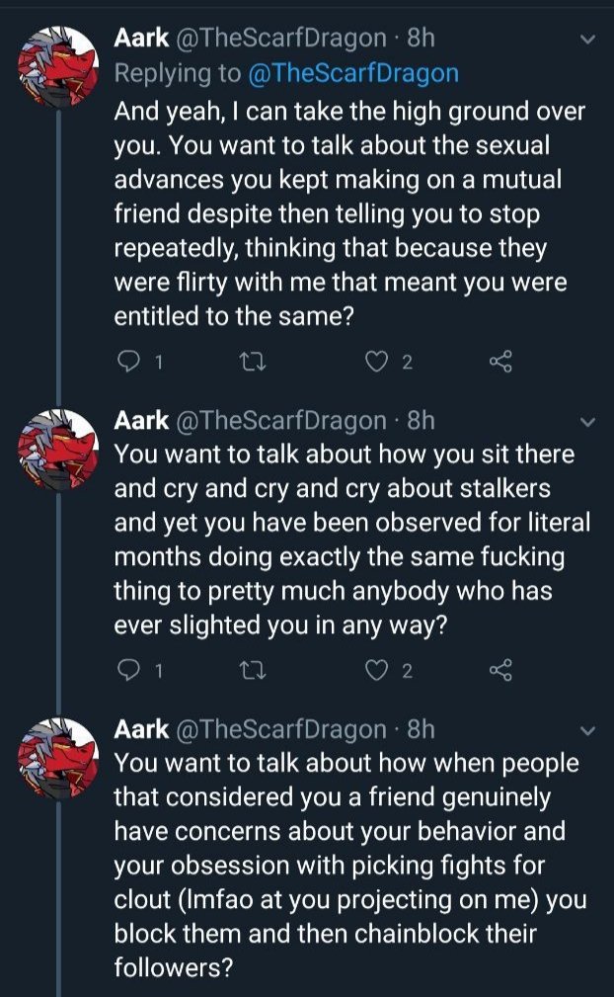Like the tweet about sexual advances
The image size is (614, 997).
(x=376, y=362)
